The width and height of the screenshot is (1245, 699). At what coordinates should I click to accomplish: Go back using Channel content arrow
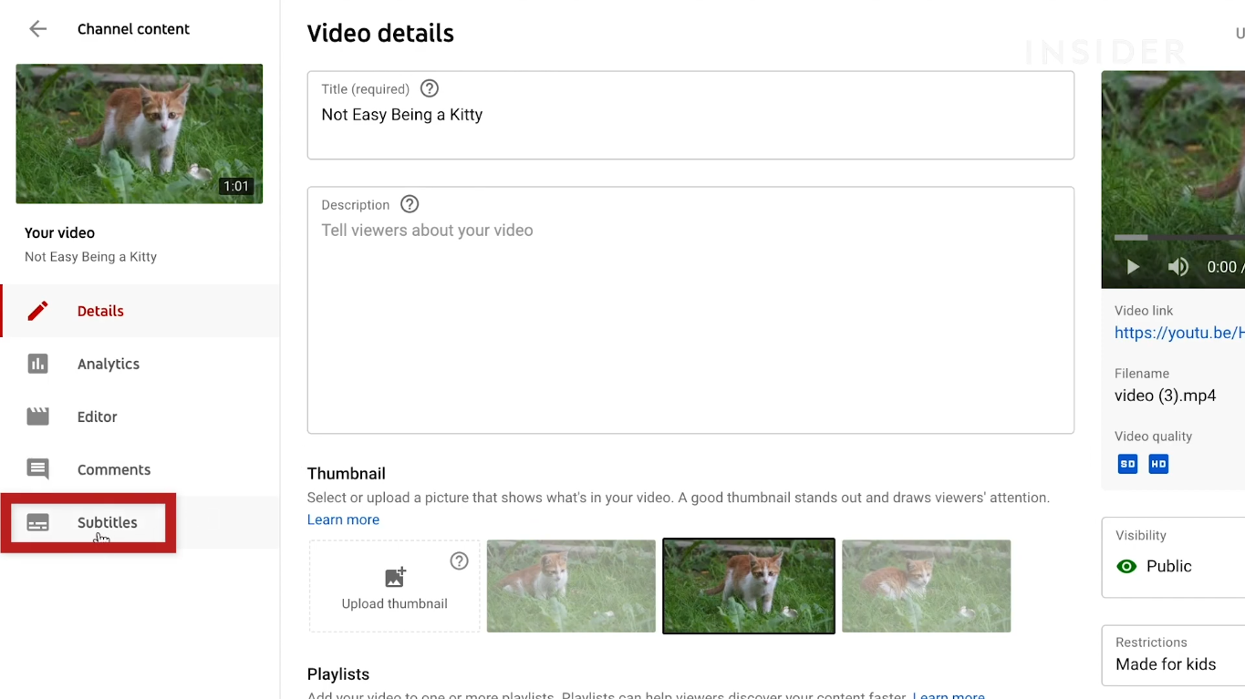pos(37,29)
